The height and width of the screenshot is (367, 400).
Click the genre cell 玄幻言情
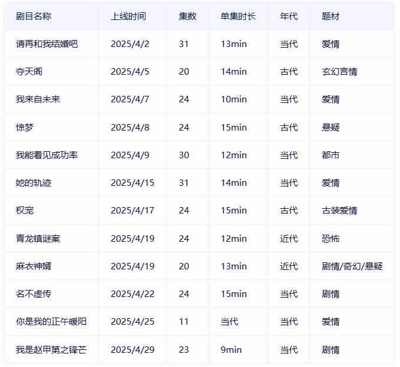pos(339,72)
